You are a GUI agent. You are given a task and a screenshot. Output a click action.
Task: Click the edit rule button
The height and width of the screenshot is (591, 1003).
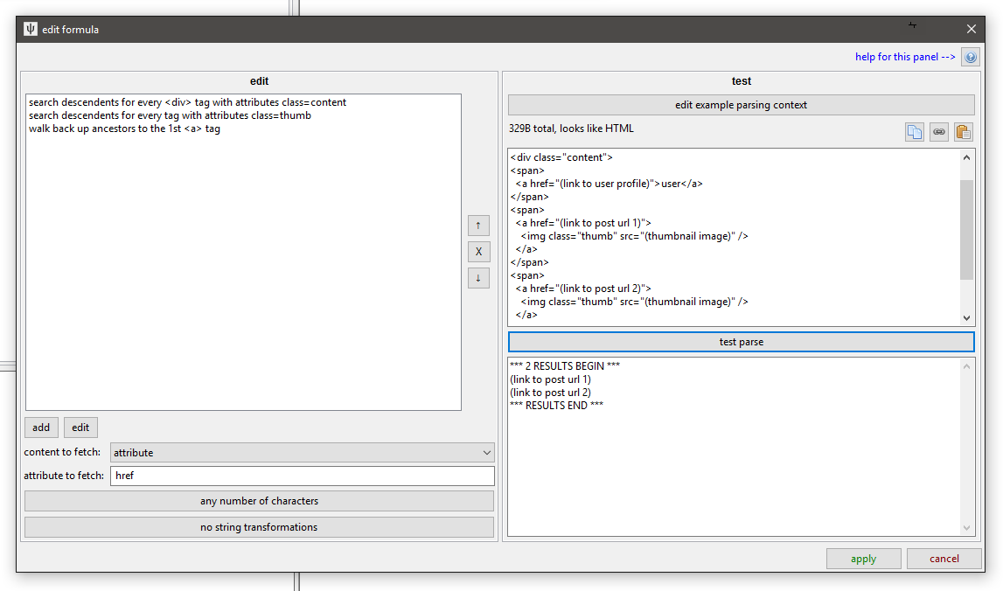[x=80, y=428]
